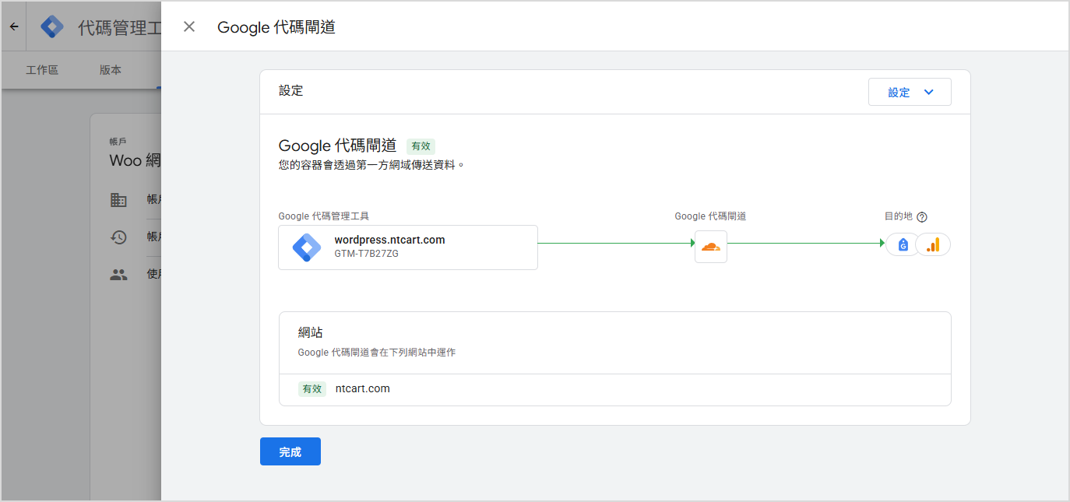
Task: Switch to the 工作區 tab
Action: (x=42, y=70)
